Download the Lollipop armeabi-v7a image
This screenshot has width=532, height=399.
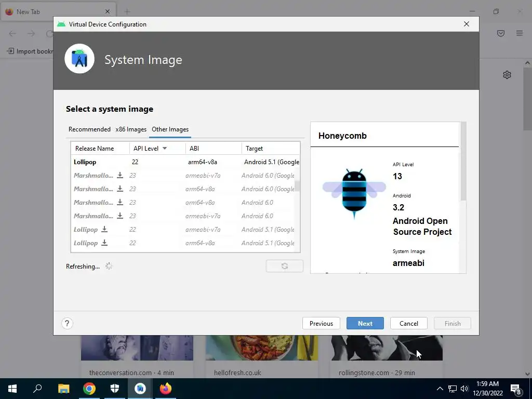pos(104,230)
